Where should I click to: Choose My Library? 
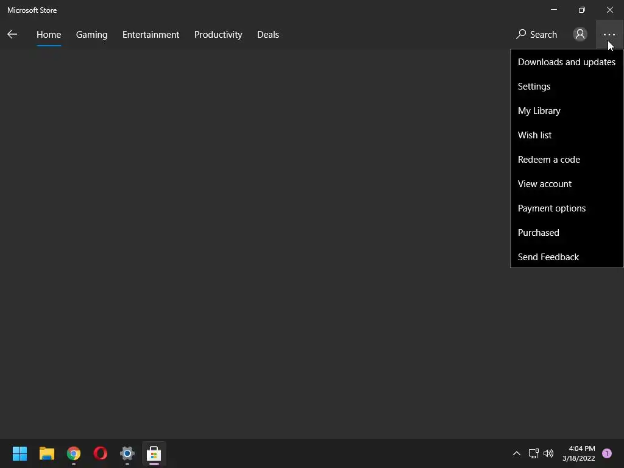tap(566, 111)
